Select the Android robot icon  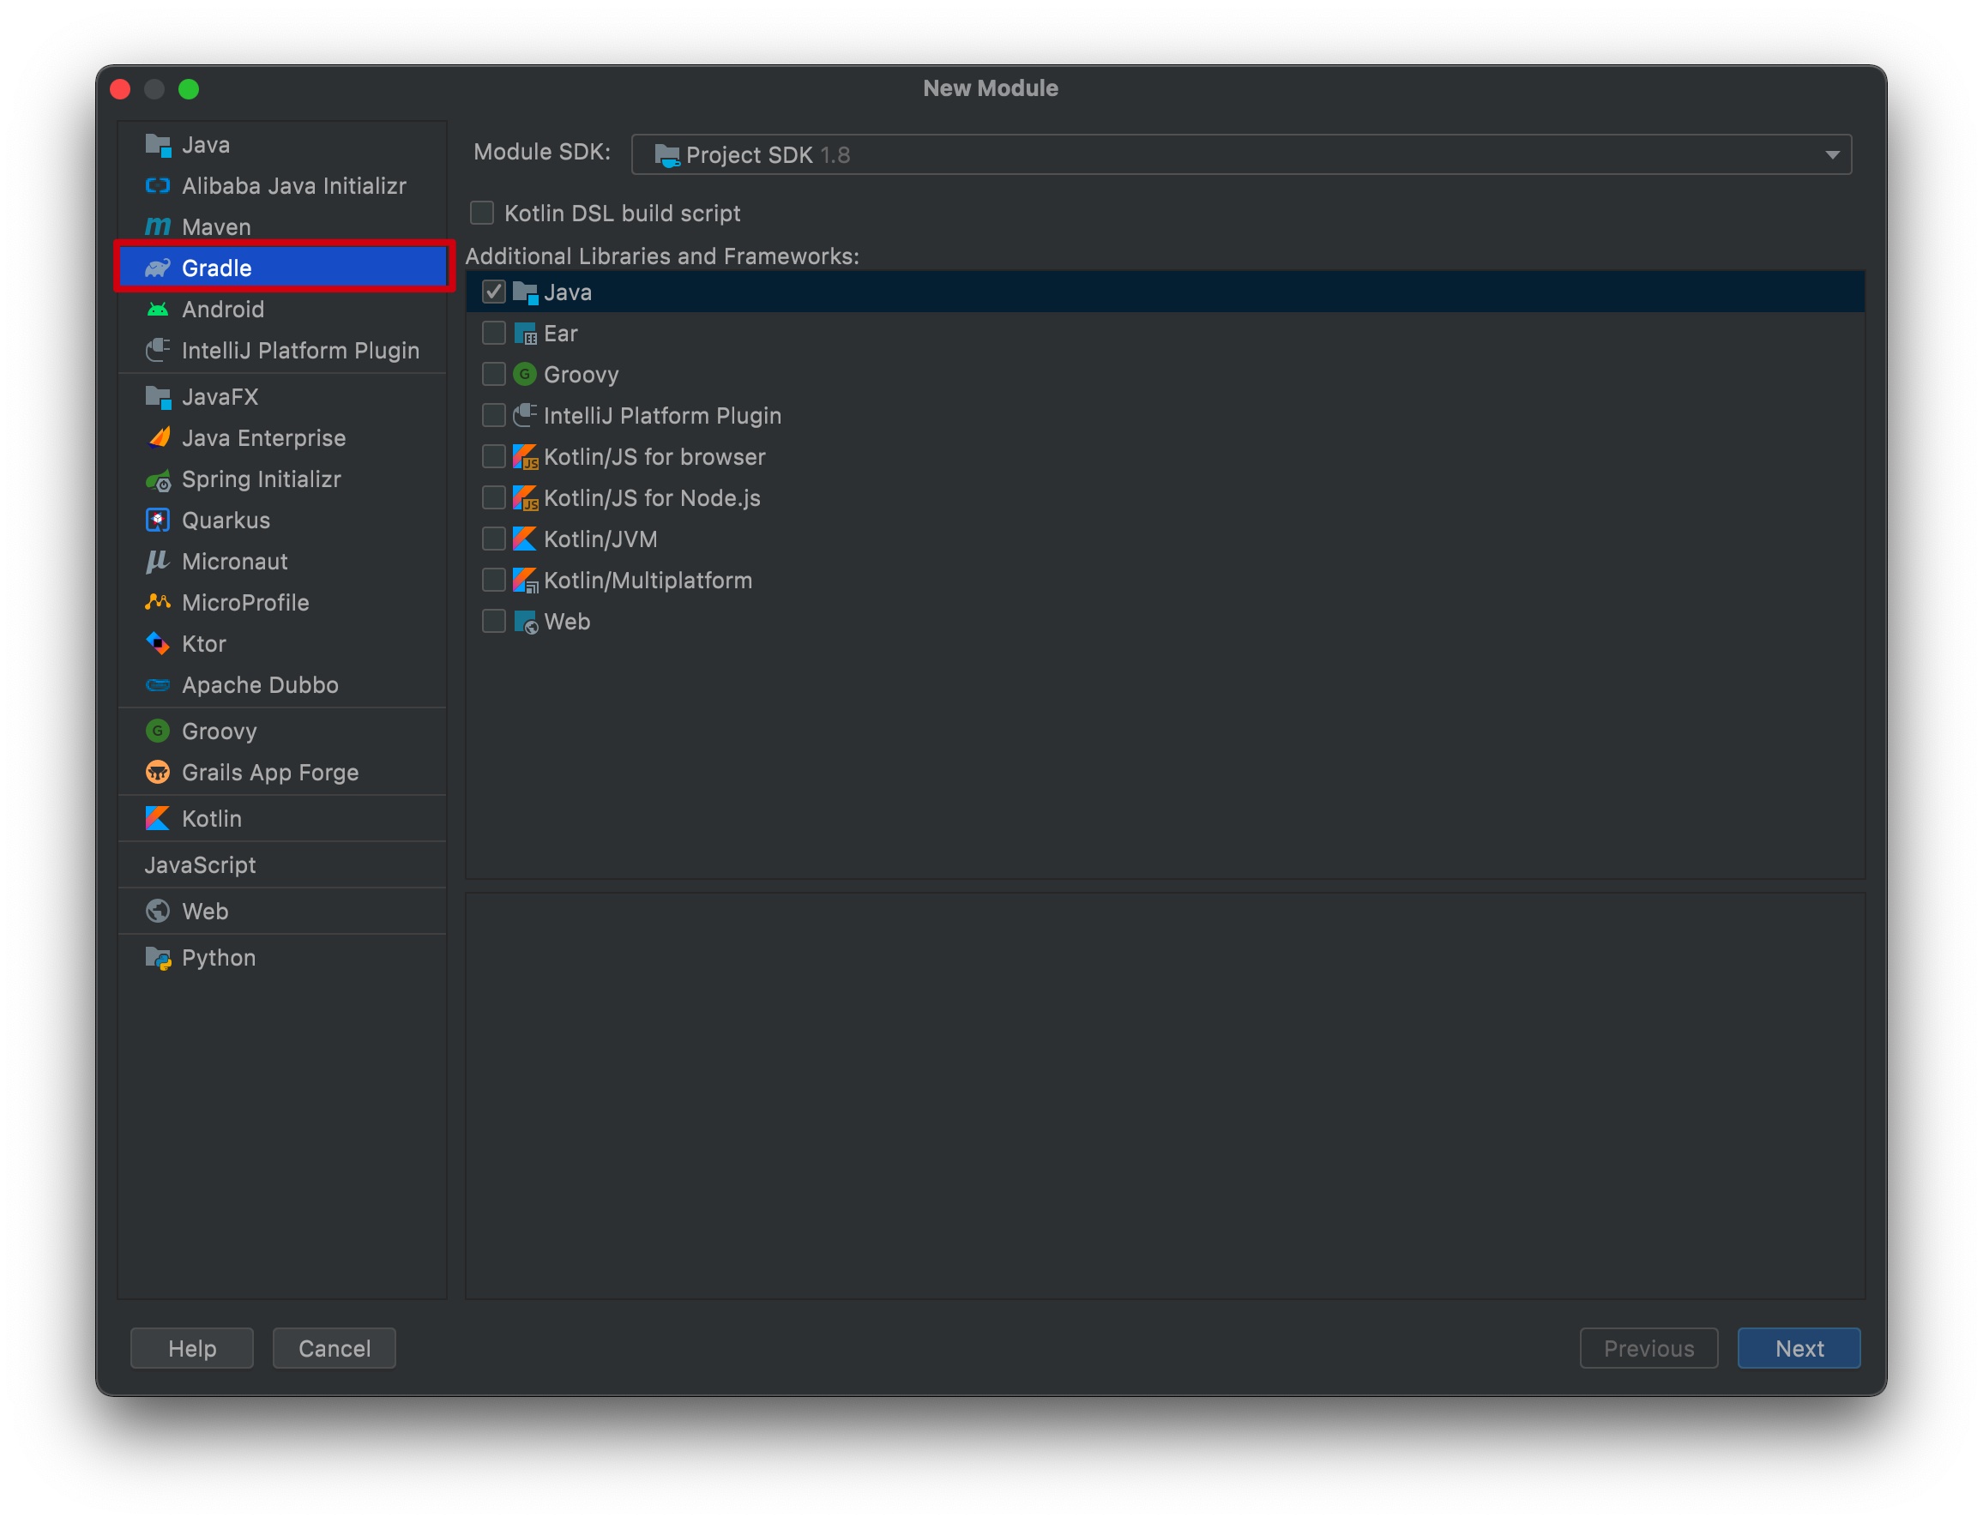158,309
